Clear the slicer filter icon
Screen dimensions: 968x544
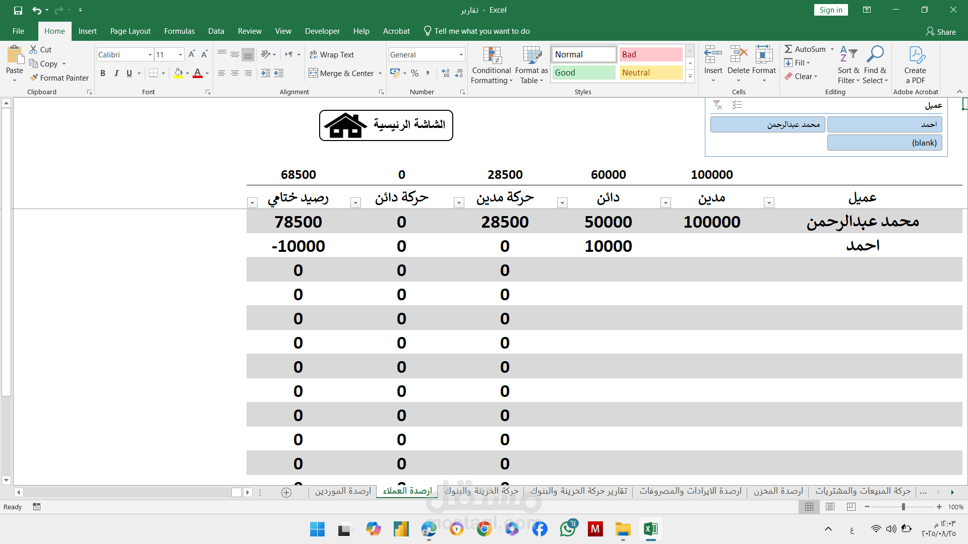click(x=717, y=105)
